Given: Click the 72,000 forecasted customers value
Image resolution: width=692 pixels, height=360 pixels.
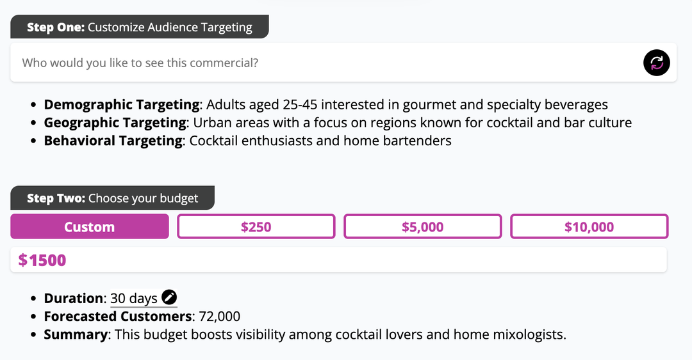Looking at the screenshot, I should point(219,317).
